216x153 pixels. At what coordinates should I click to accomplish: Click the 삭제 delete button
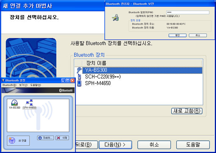click(62, 138)
